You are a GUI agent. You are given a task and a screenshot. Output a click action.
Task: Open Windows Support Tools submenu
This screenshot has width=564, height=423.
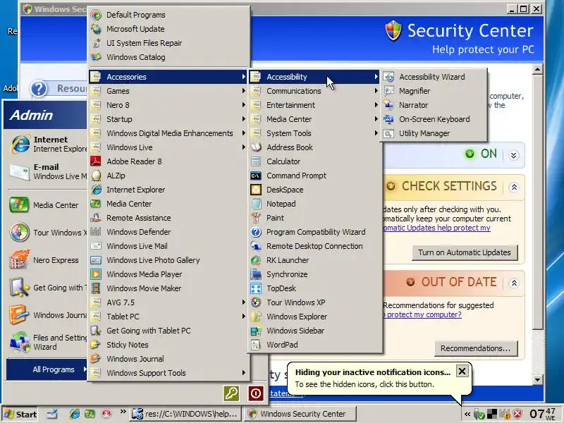(x=168, y=373)
